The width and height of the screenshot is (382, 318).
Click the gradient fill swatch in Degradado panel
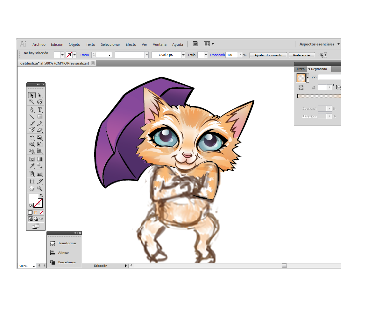301,78
